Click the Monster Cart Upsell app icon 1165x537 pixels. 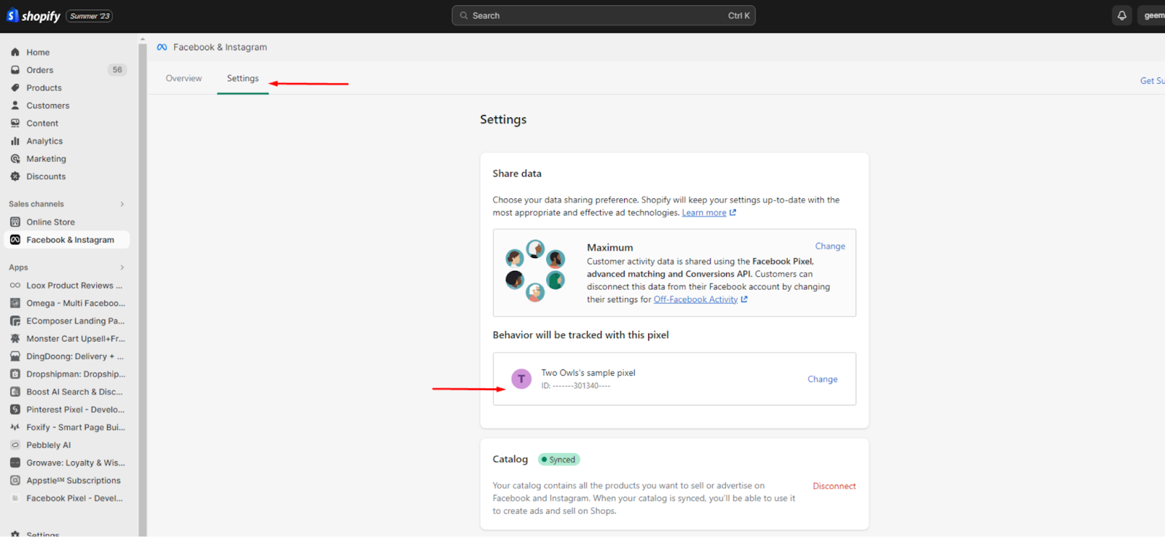[15, 339]
